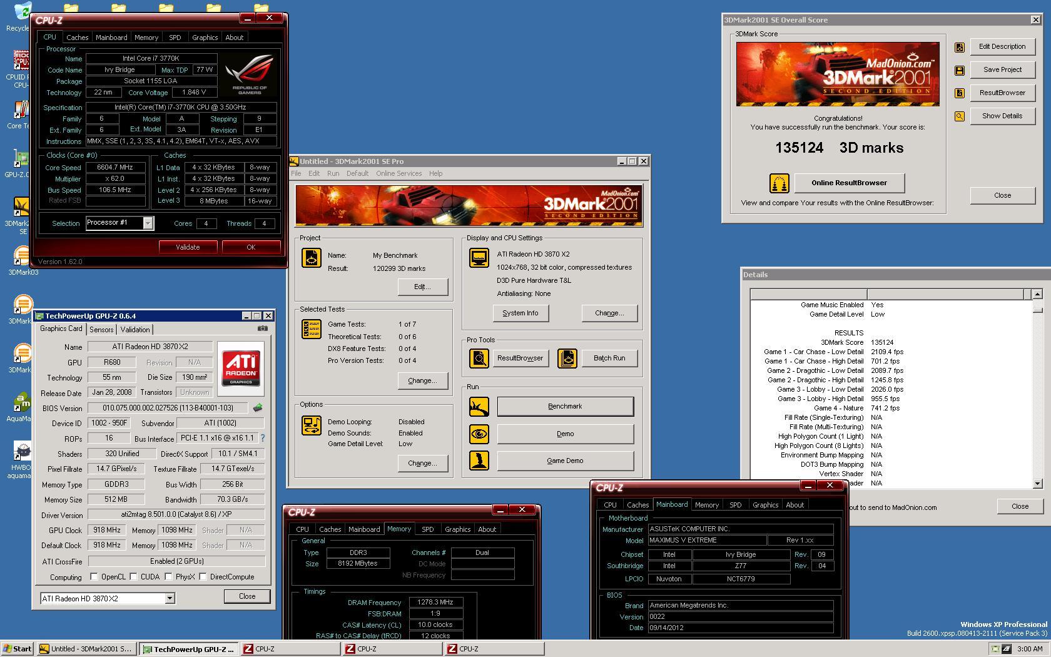Image resolution: width=1051 pixels, height=657 pixels.
Task: Click the Selected Tests checklist icon
Action: tap(311, 329)
